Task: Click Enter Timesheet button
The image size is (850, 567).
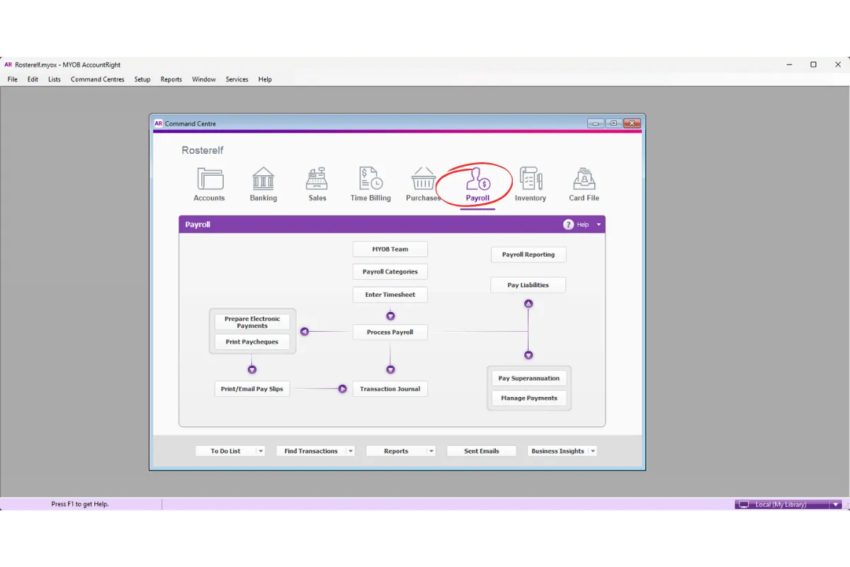Action: click(x=390, y=295)
